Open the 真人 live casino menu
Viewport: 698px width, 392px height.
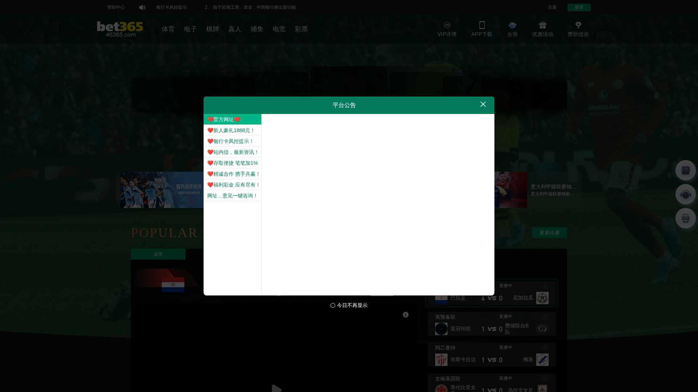coord(234,29)
